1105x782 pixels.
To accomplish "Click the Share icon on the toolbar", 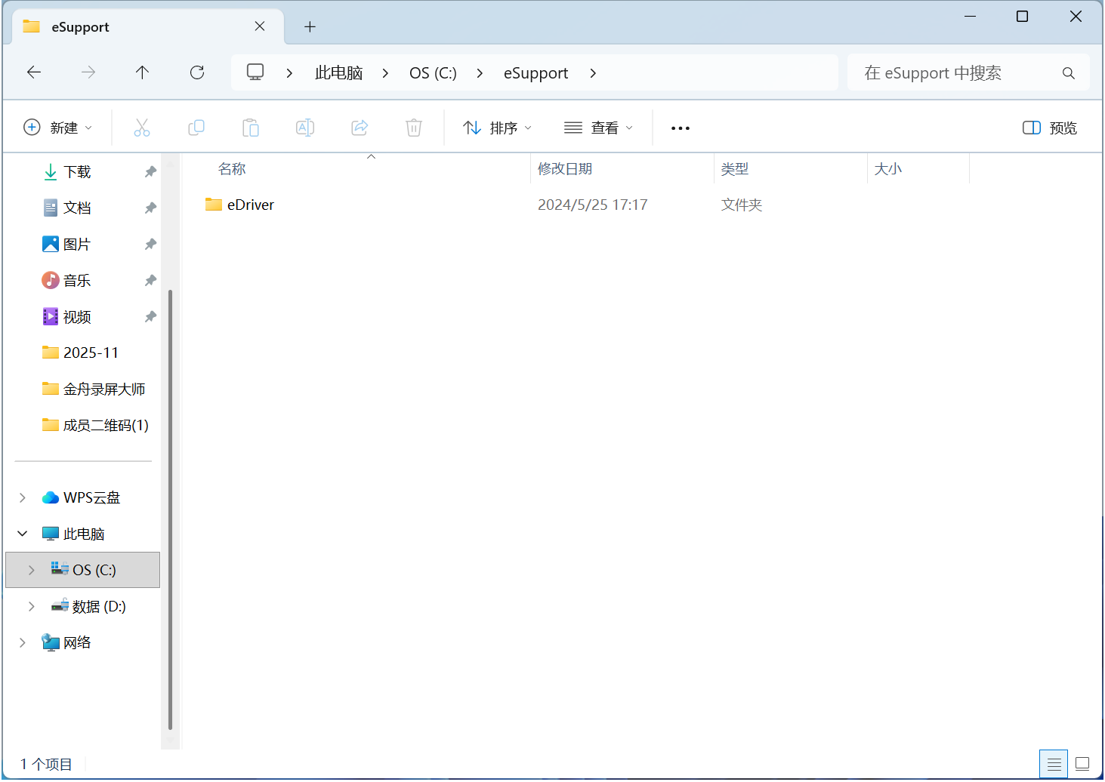I will [x=359, y=127].
